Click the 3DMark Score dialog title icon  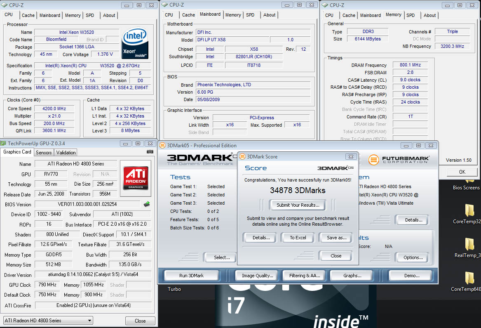[x=242, y=157]
